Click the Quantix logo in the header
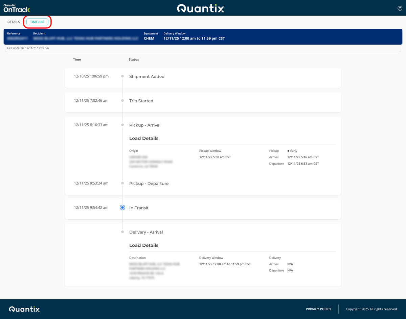Image resolution: width=406 pixels, height=319 pixels. coord(200,7)
